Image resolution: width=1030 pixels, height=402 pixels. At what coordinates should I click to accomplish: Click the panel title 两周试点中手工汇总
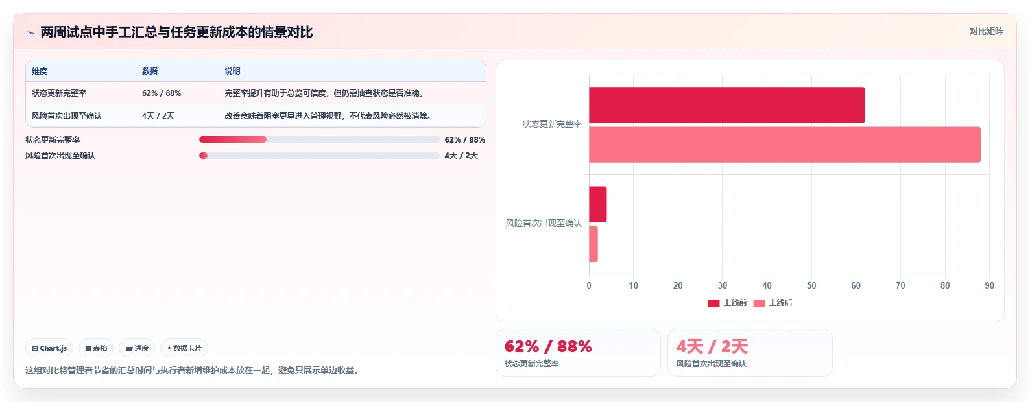click(176, 32)
